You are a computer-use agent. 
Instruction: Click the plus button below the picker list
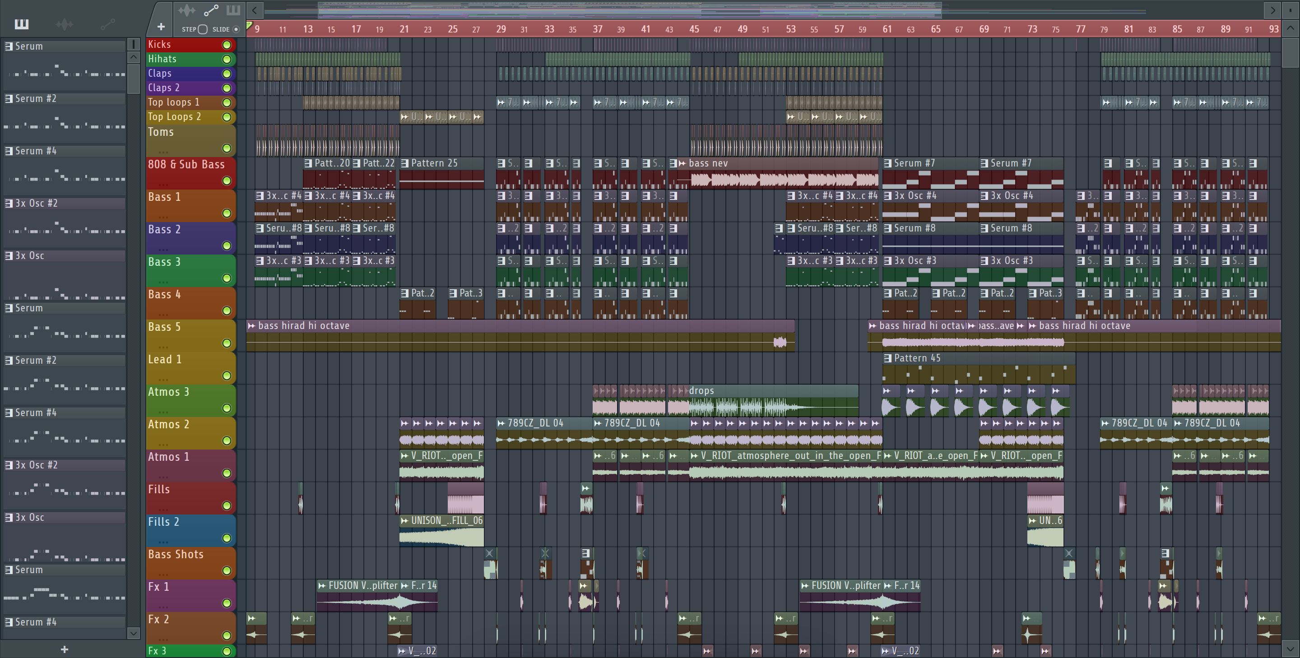coord(64,649)
